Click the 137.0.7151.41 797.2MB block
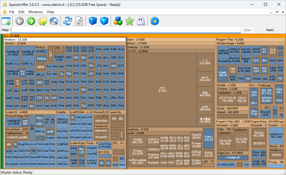286x175 pixels. pos(227,99)
